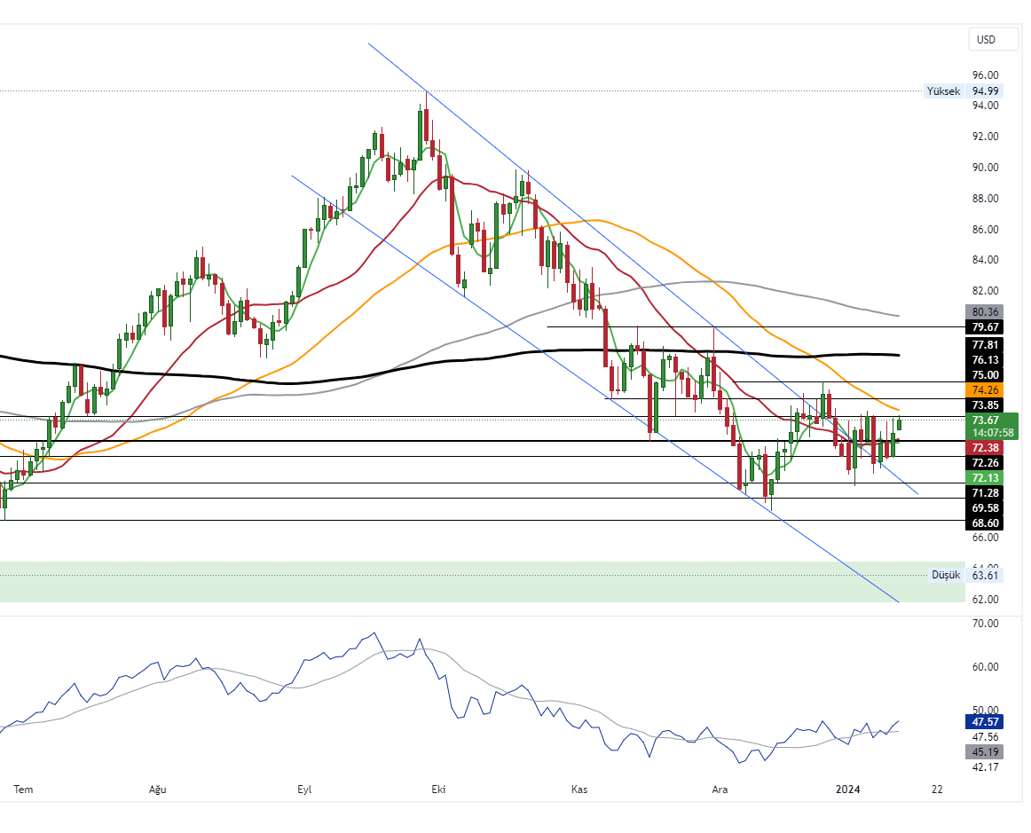This screenshot has width=1031, height=833.
Task: Click the Kas month label on time axis
Action: pyautogui.click(x=579, y=789)
